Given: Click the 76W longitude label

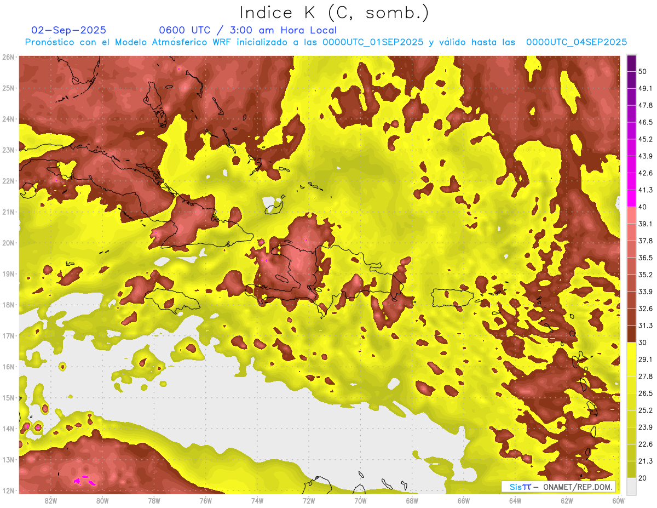Looking at the screenshot, I should pyautogui.click(x=205, y=500).
